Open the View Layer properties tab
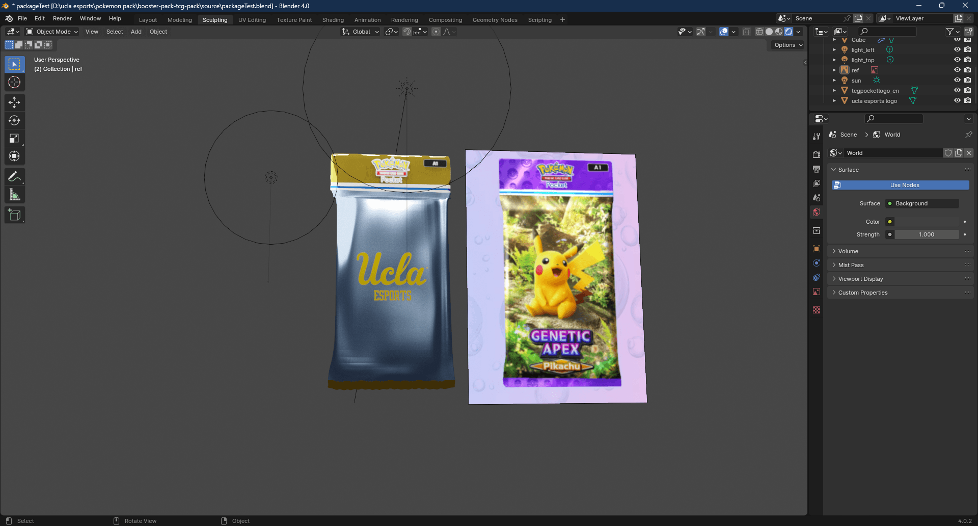This screenshot has height=526, width=978. tap(817, 183)
